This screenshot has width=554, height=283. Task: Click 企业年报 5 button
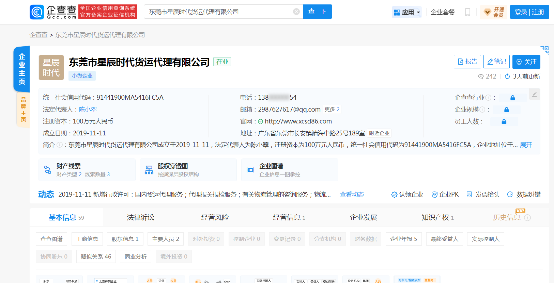tap(404, 239)
